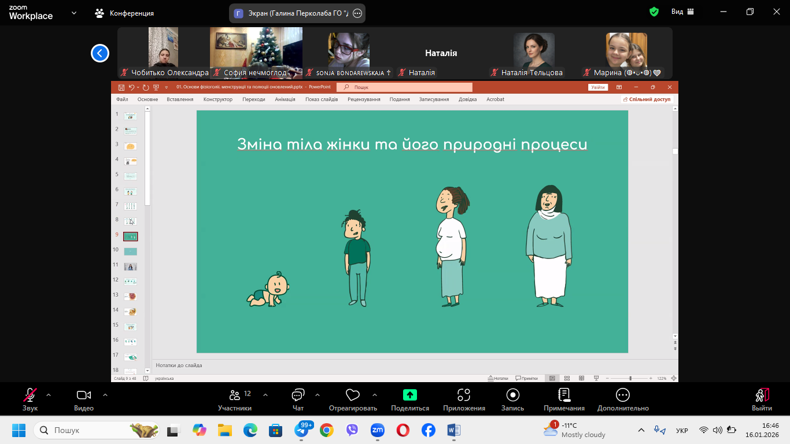Open the Zoom Workplace dropdown chevron
The width and height of the screenshot is (790, 444).
click(74, 13)
